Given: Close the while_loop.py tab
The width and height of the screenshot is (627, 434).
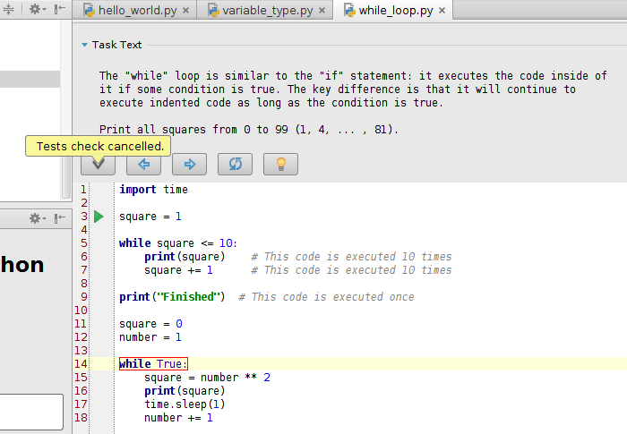Looking at the screenshot, I should coord(442,11).
